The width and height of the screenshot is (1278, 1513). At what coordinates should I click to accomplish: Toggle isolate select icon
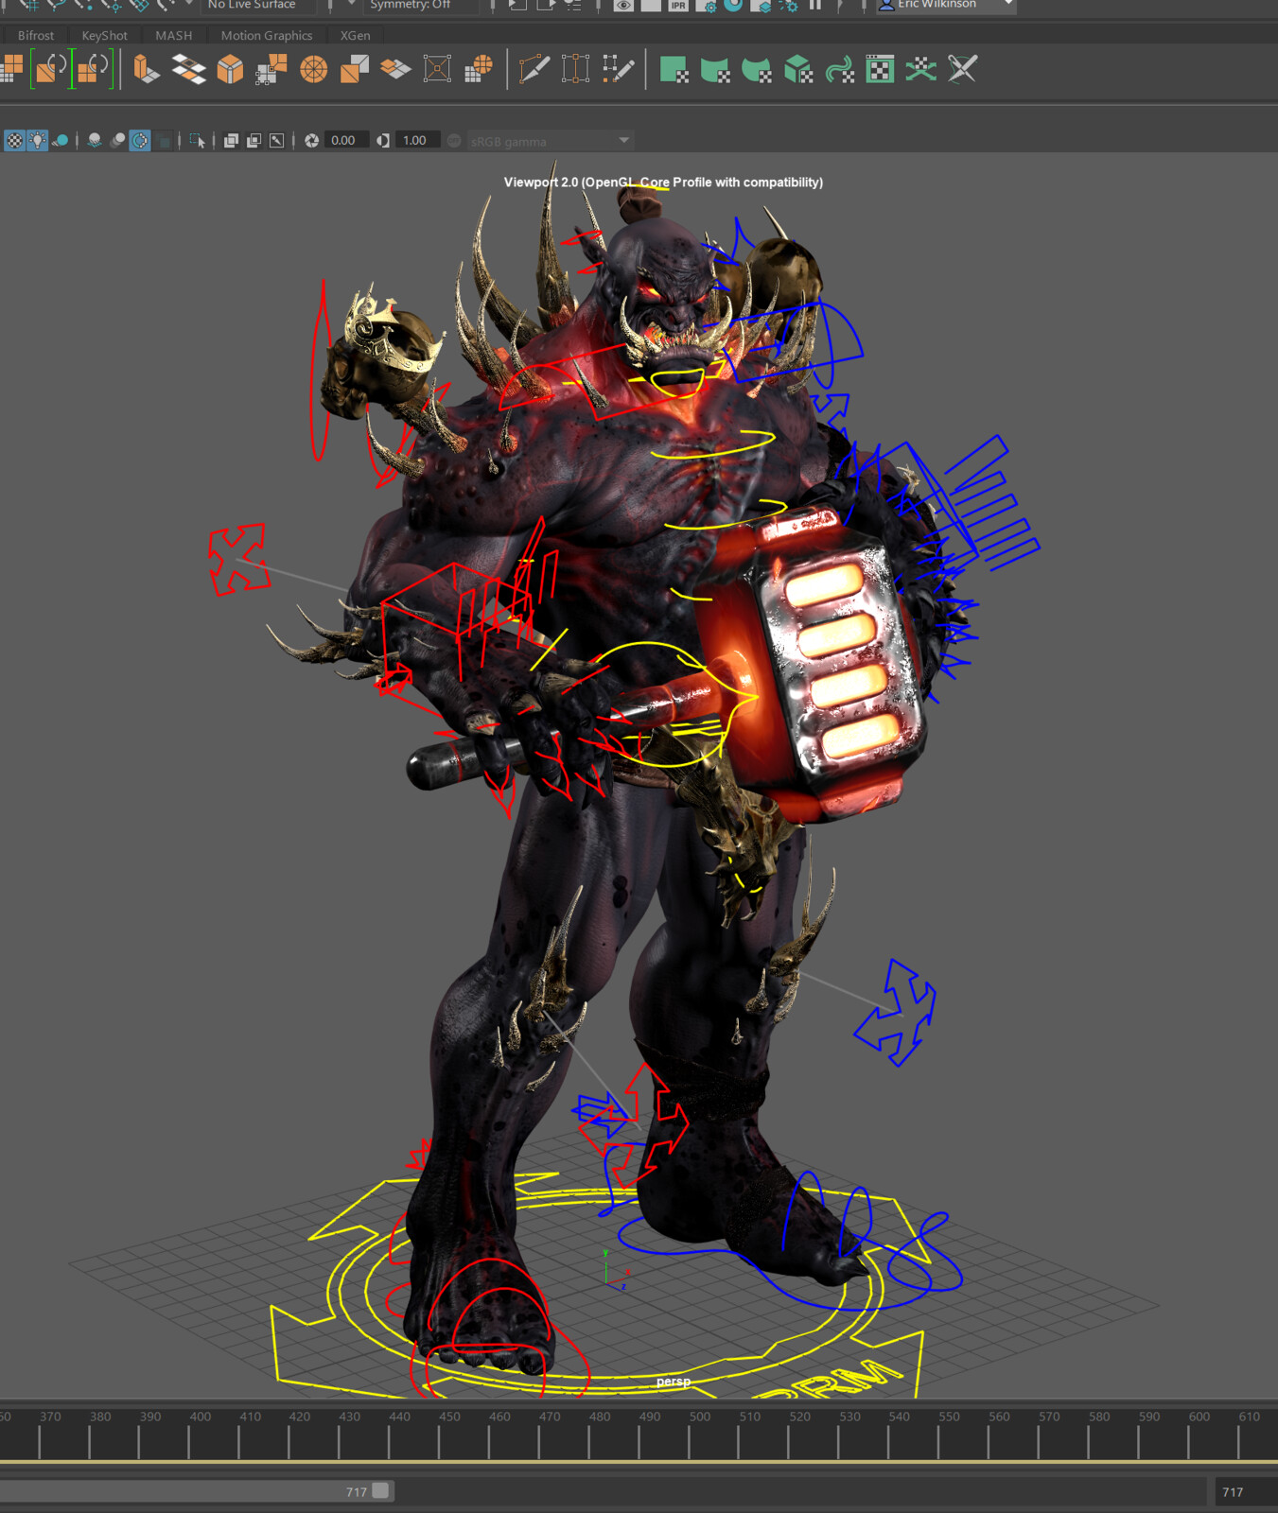pyautogui.click(x=197, y=141)
